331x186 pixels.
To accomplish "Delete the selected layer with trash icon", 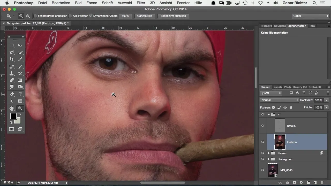I will coord(322,183).
